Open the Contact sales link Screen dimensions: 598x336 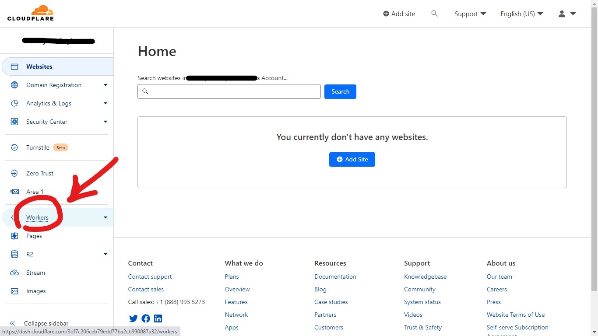(146, 289)
